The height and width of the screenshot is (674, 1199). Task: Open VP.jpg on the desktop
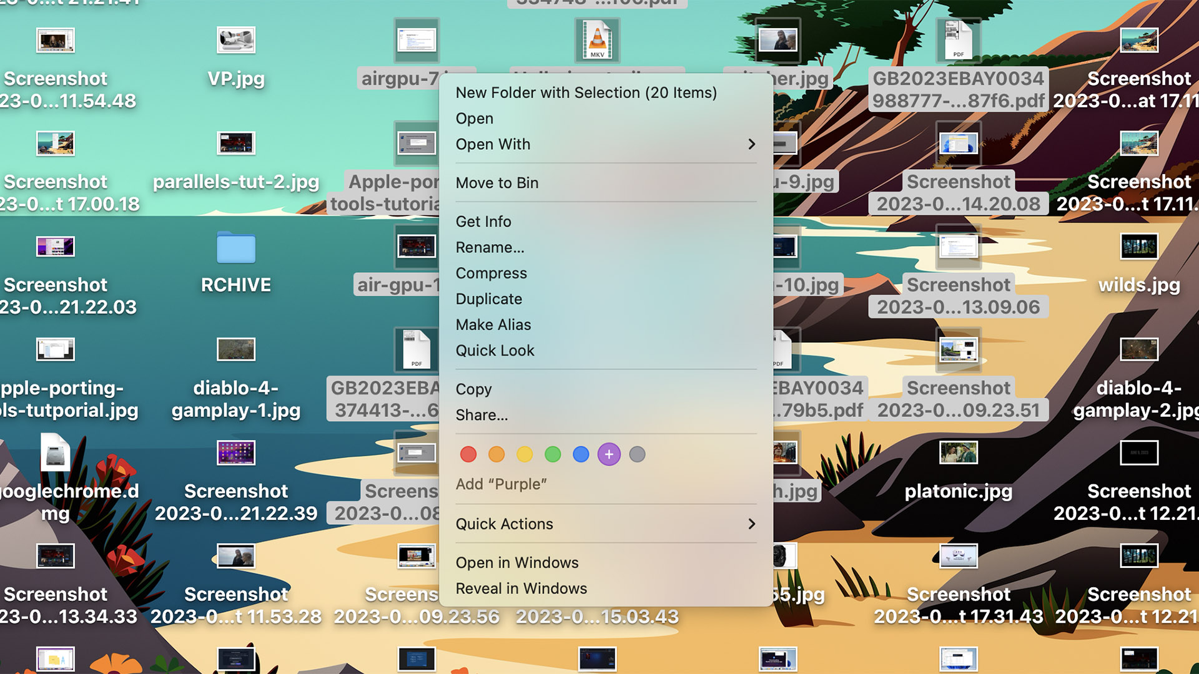236,41
